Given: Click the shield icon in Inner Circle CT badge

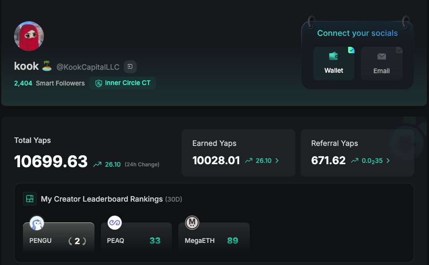Looking at the screenshot, I should pos(98,83).
